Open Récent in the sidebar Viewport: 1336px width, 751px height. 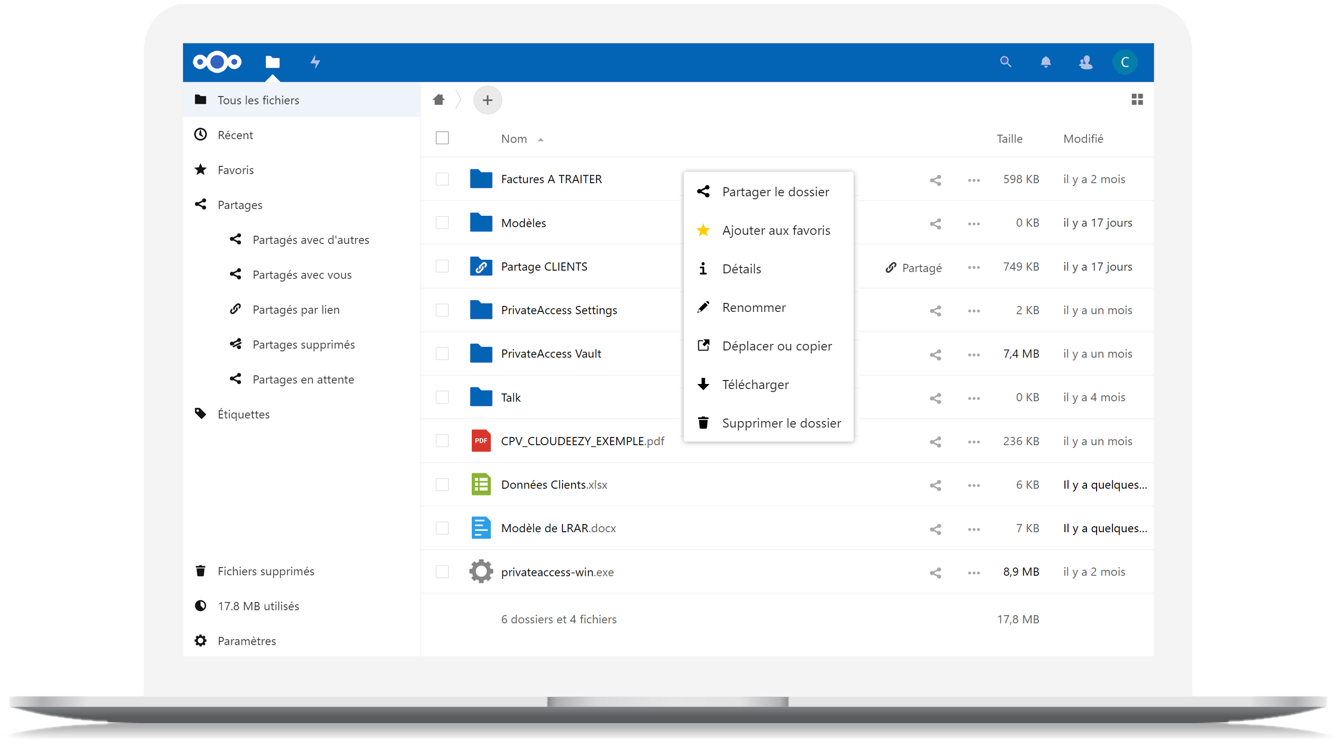coord(302,135)
